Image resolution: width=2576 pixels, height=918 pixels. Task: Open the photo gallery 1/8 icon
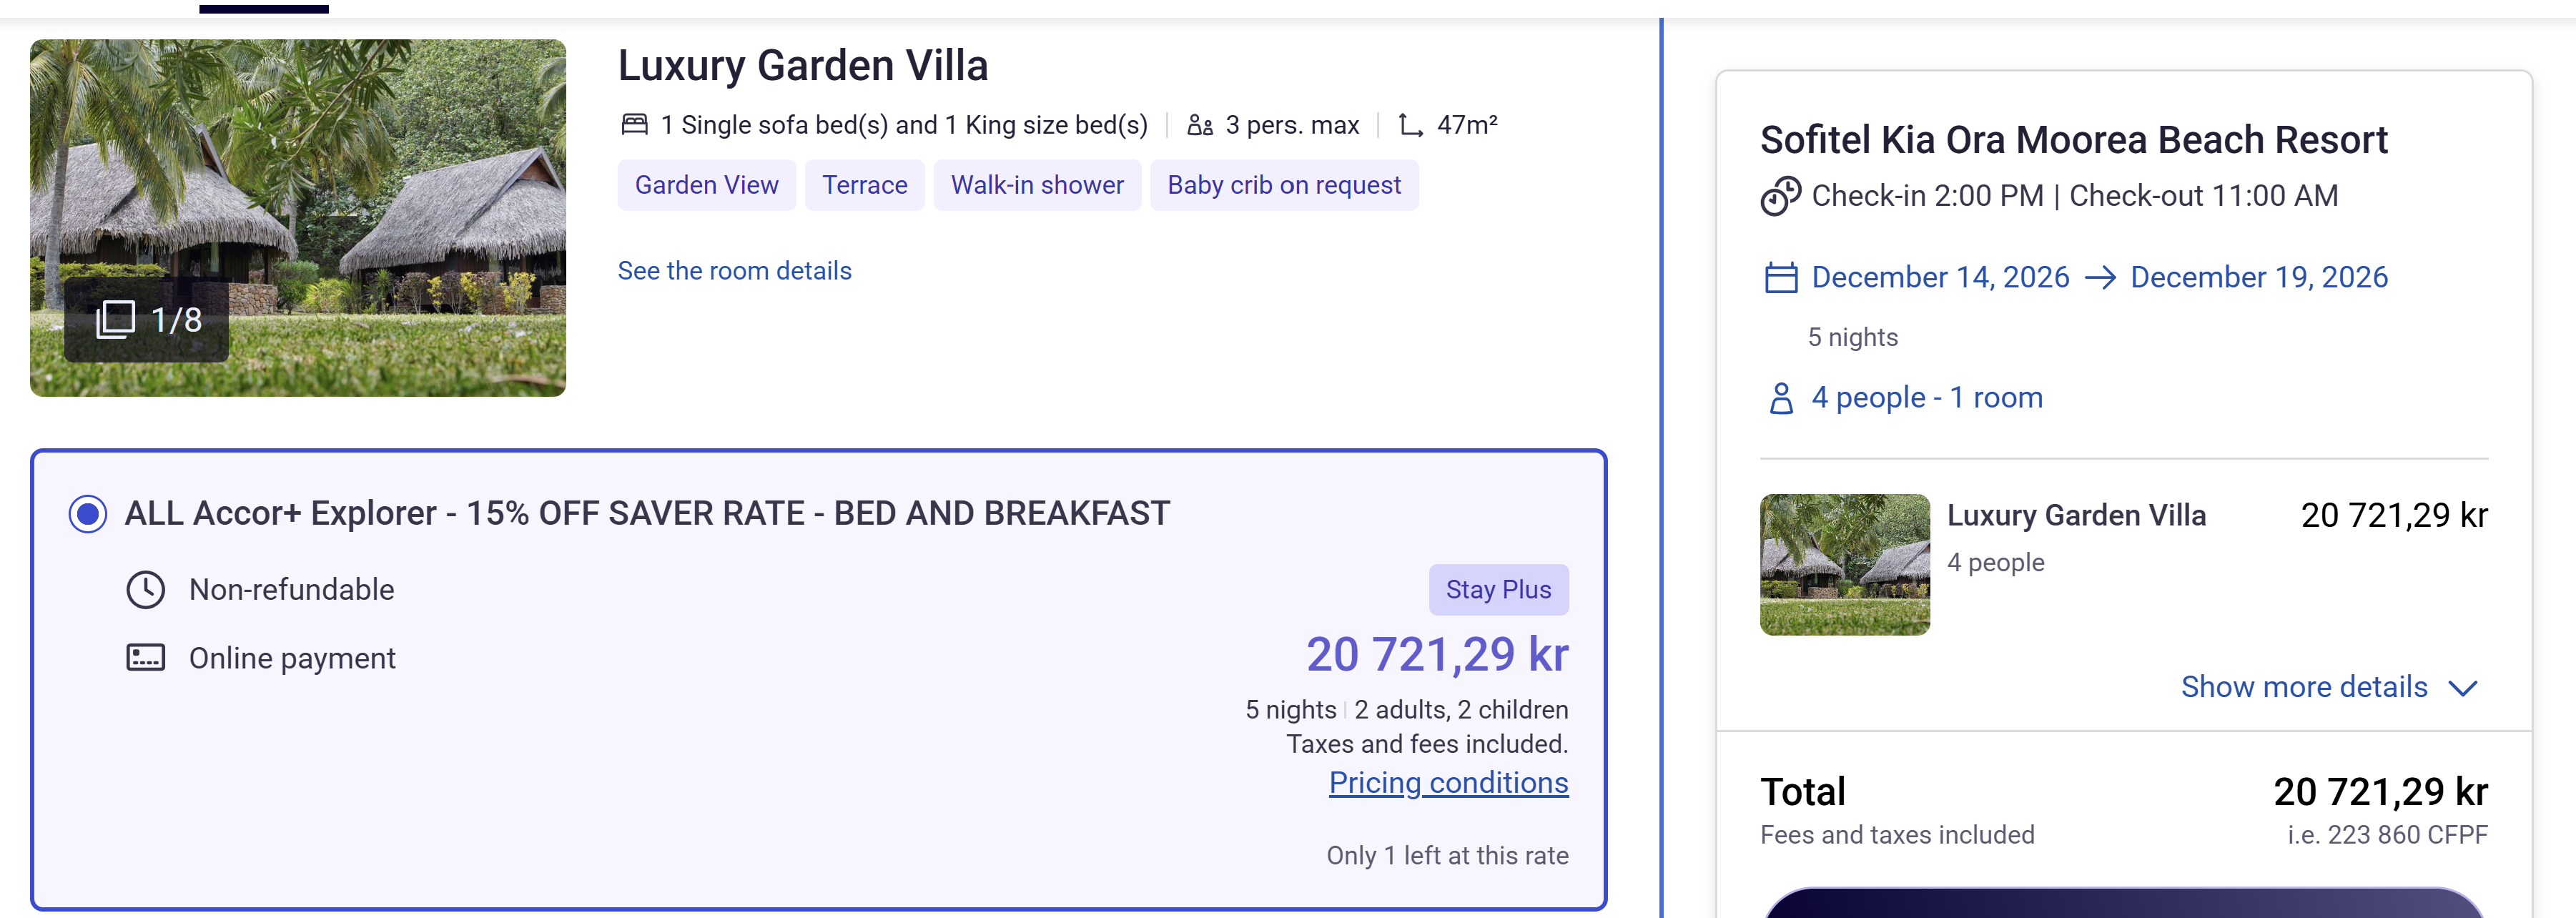(x=116, y=320)
